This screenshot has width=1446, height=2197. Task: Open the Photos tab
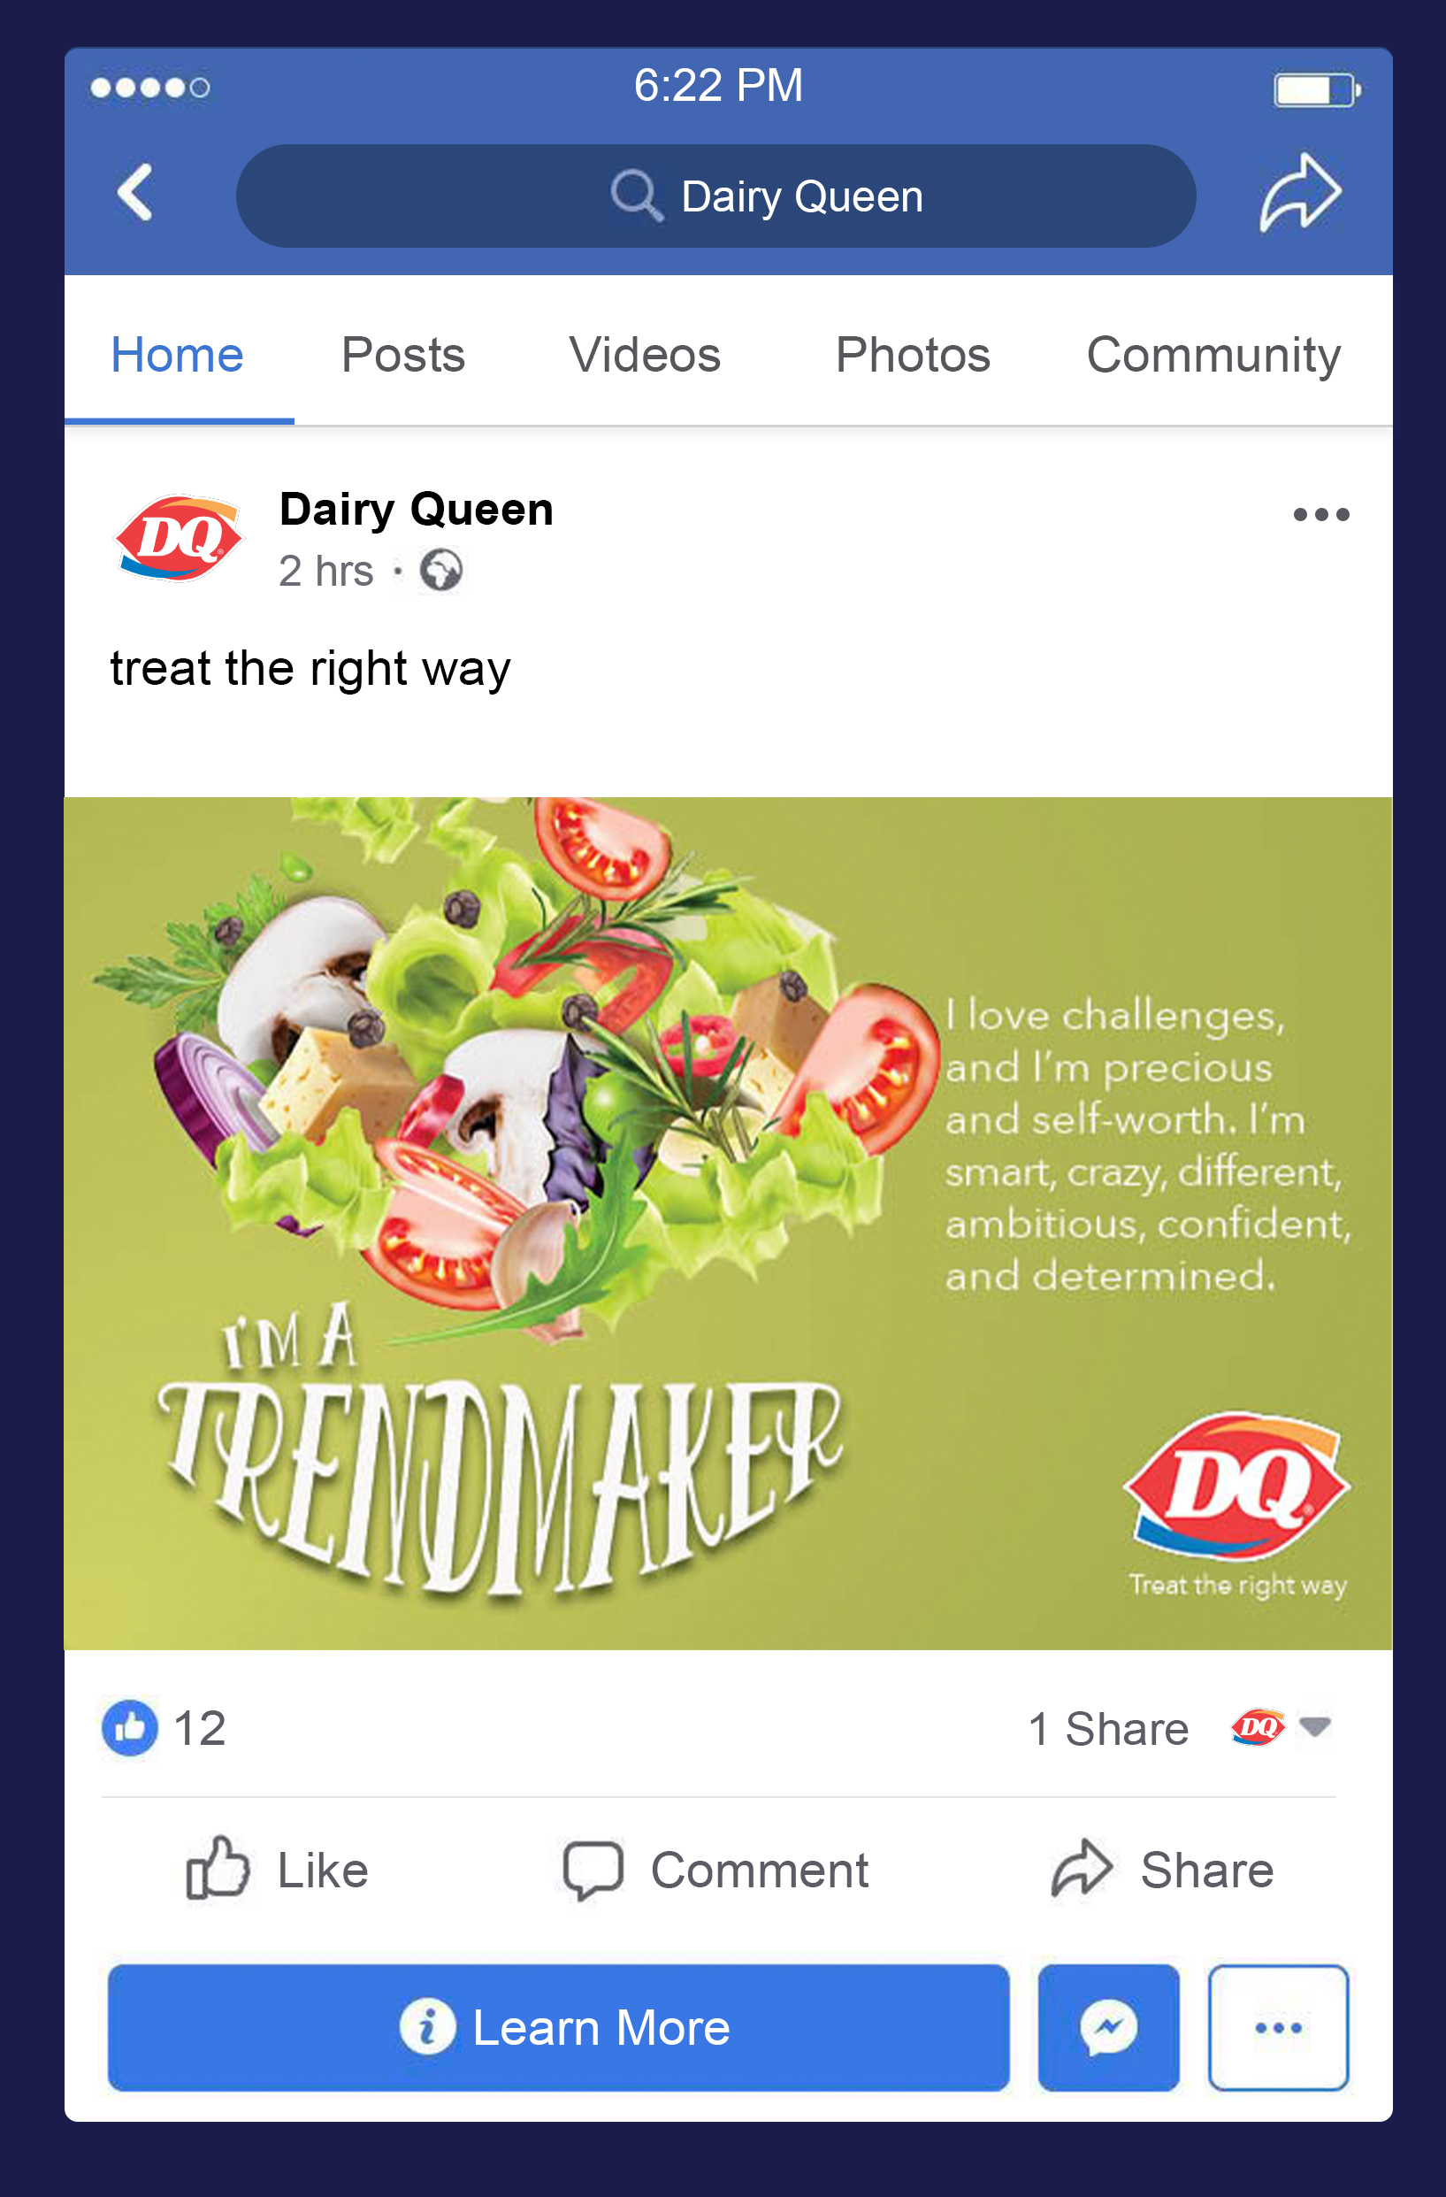(x=913, y=355)
